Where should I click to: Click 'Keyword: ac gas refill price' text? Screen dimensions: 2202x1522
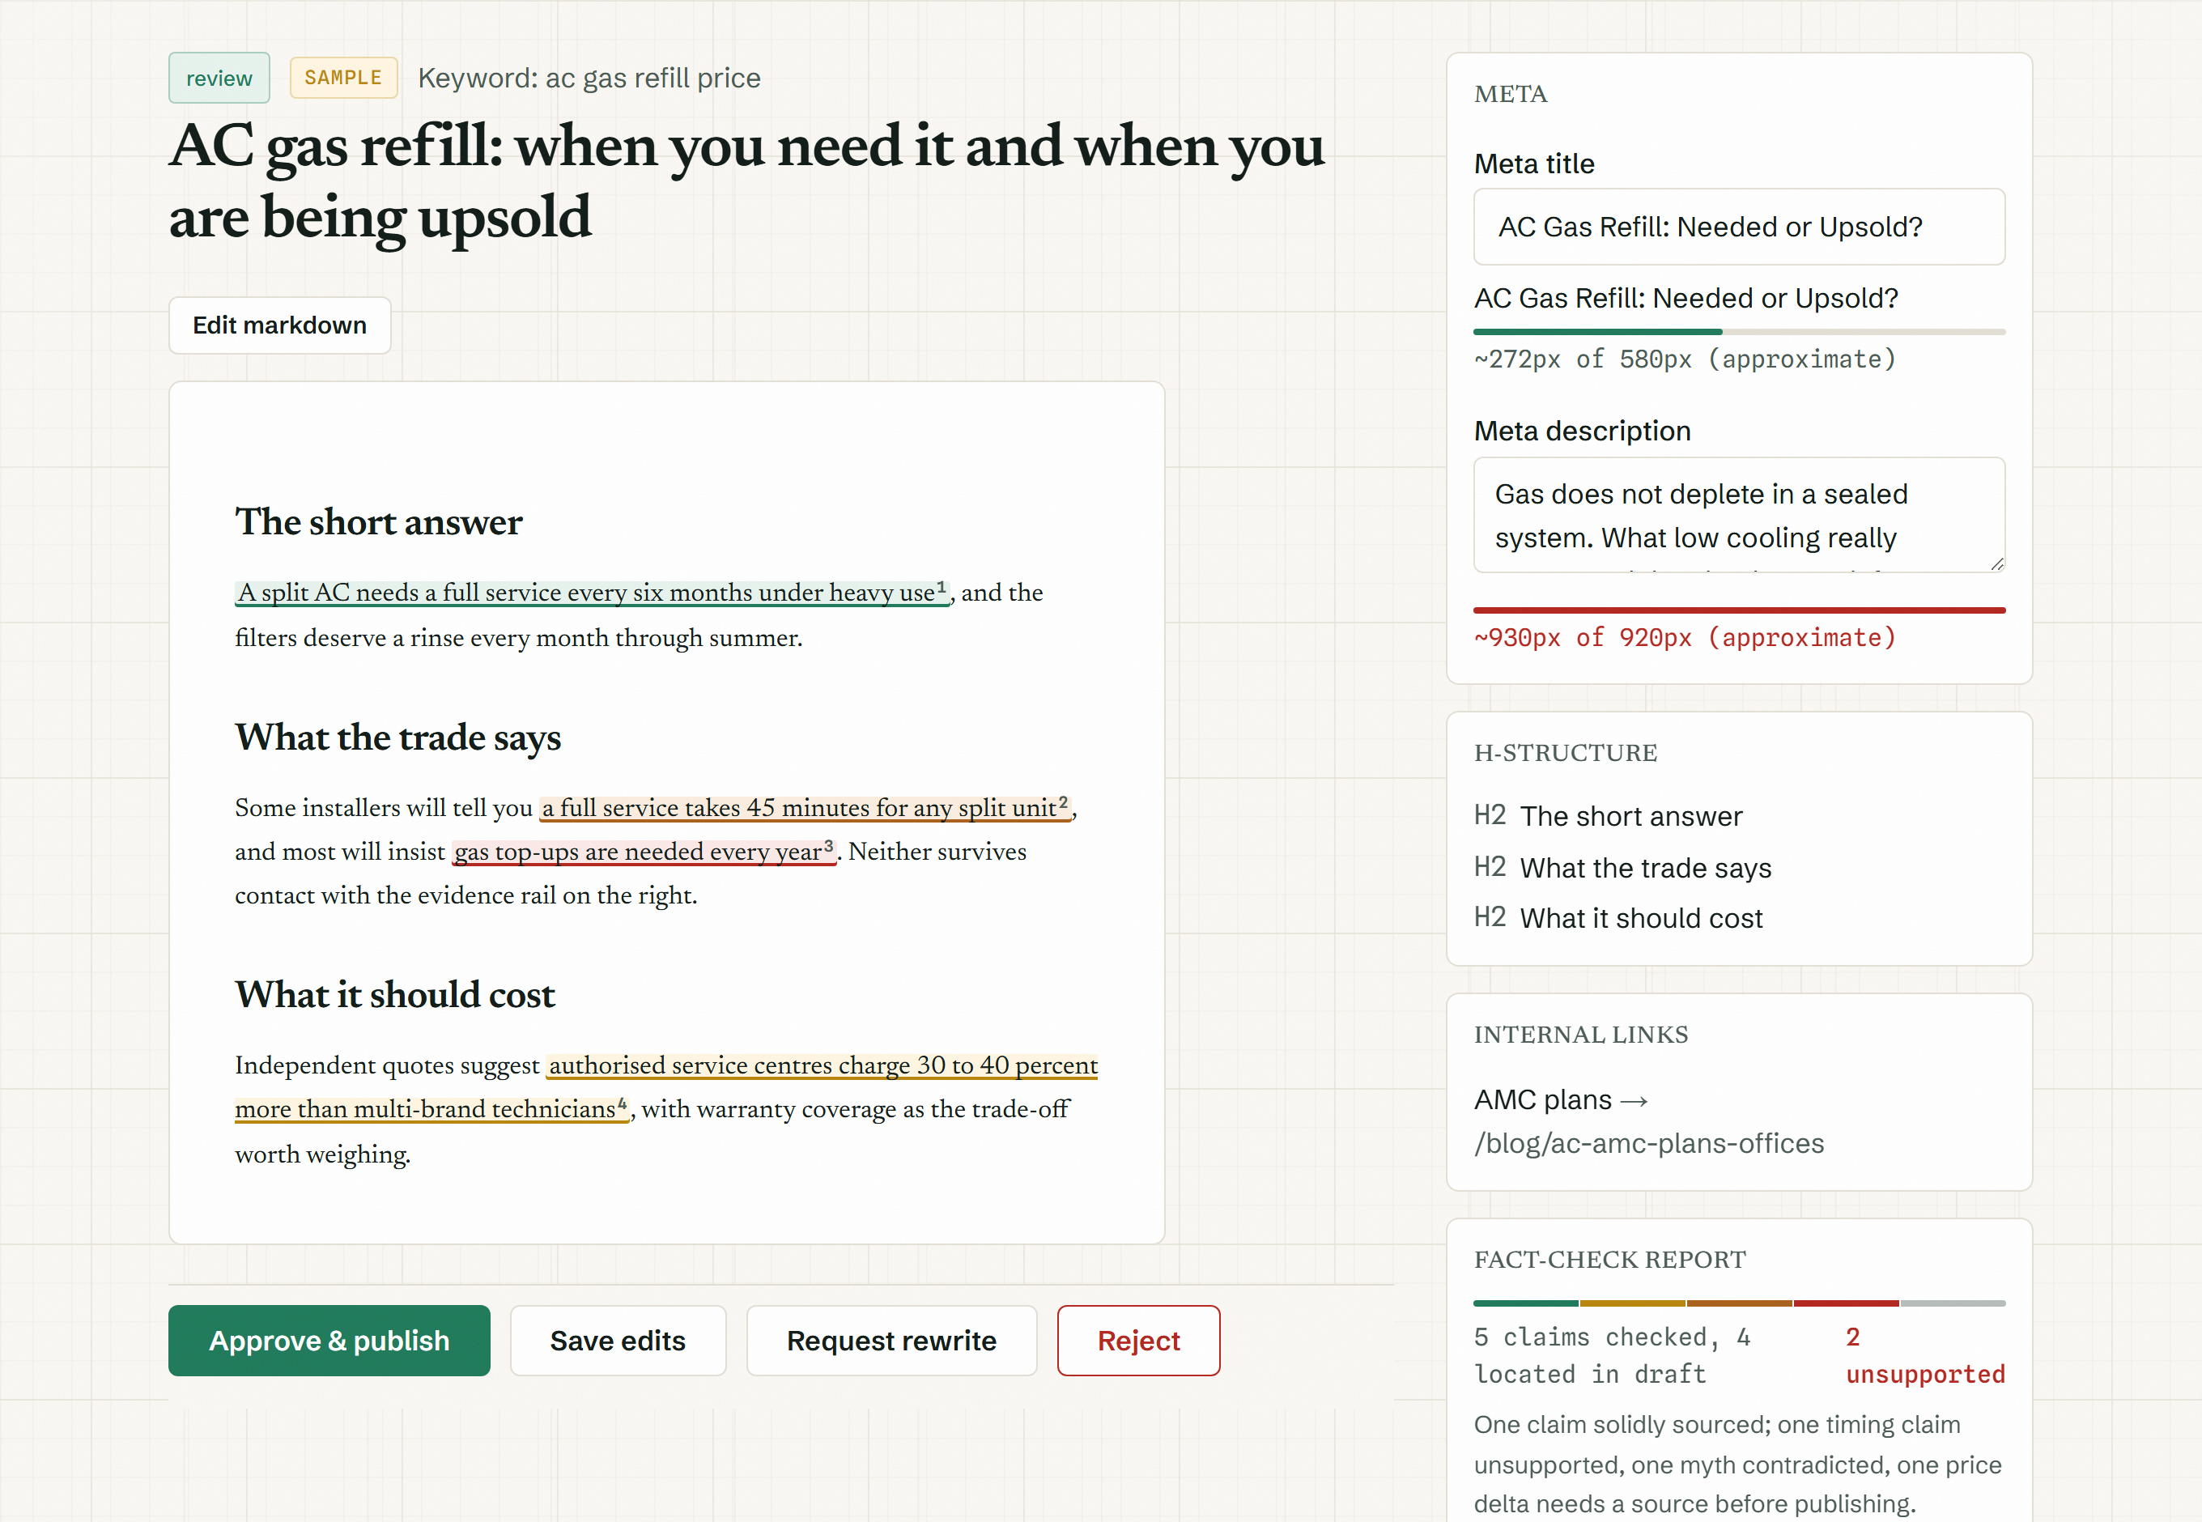point(589,79)
